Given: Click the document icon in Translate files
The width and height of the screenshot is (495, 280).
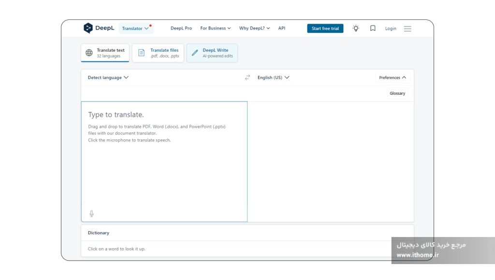Looking at the screenshot, I should [142, 53].
